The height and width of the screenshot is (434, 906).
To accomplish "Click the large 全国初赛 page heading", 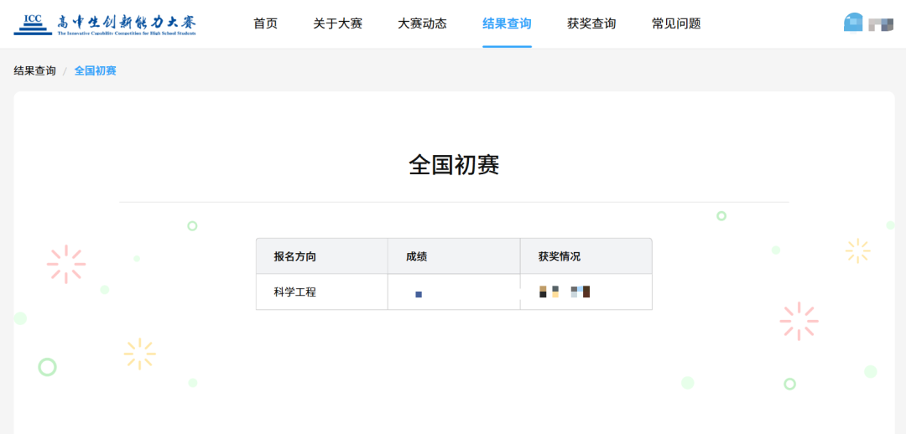I will coord(454,165).
